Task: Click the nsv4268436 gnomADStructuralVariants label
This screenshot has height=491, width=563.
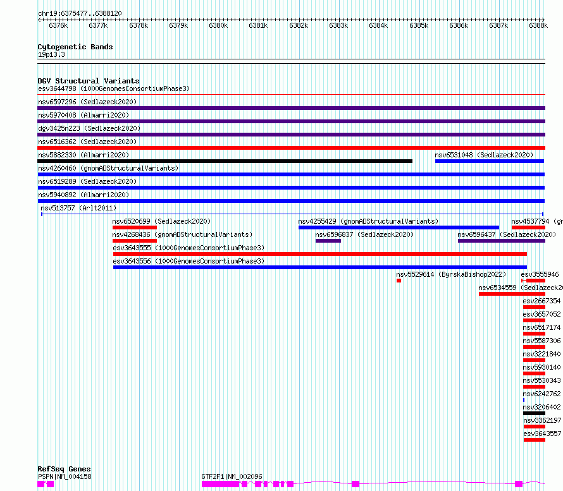Action: 182,234
